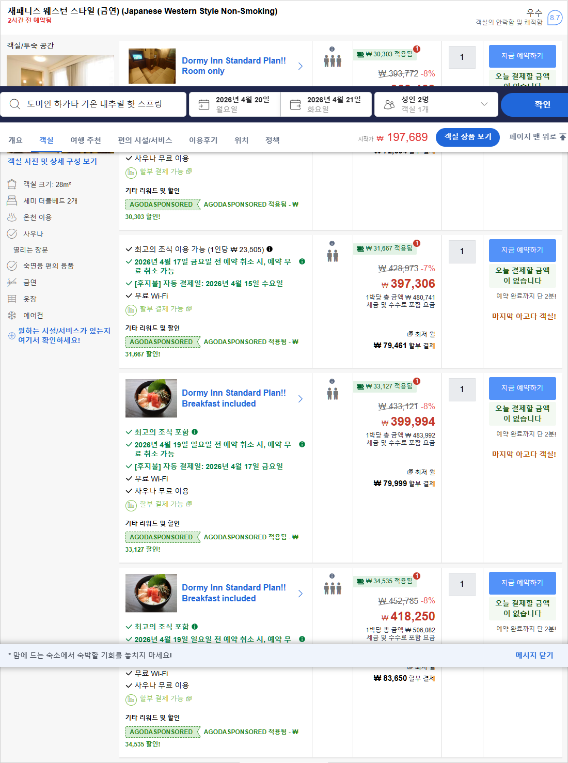The width and height of the screenshot is (568, 763).
Task: Open the 위치 tab
Action: pyautogui.click(x=241, y=139)
